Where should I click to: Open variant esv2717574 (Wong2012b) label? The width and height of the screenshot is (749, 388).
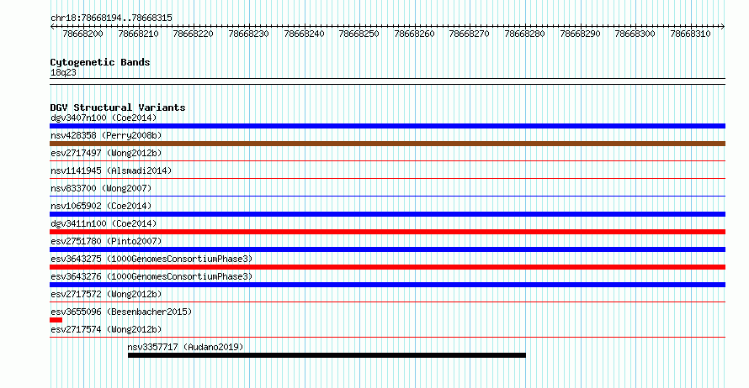[x=106, y=329]
